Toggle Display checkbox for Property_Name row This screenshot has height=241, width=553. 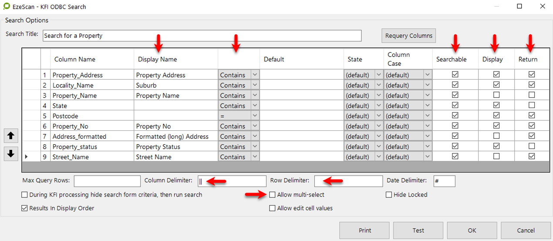pyautogui.click(x=496, y=95)
